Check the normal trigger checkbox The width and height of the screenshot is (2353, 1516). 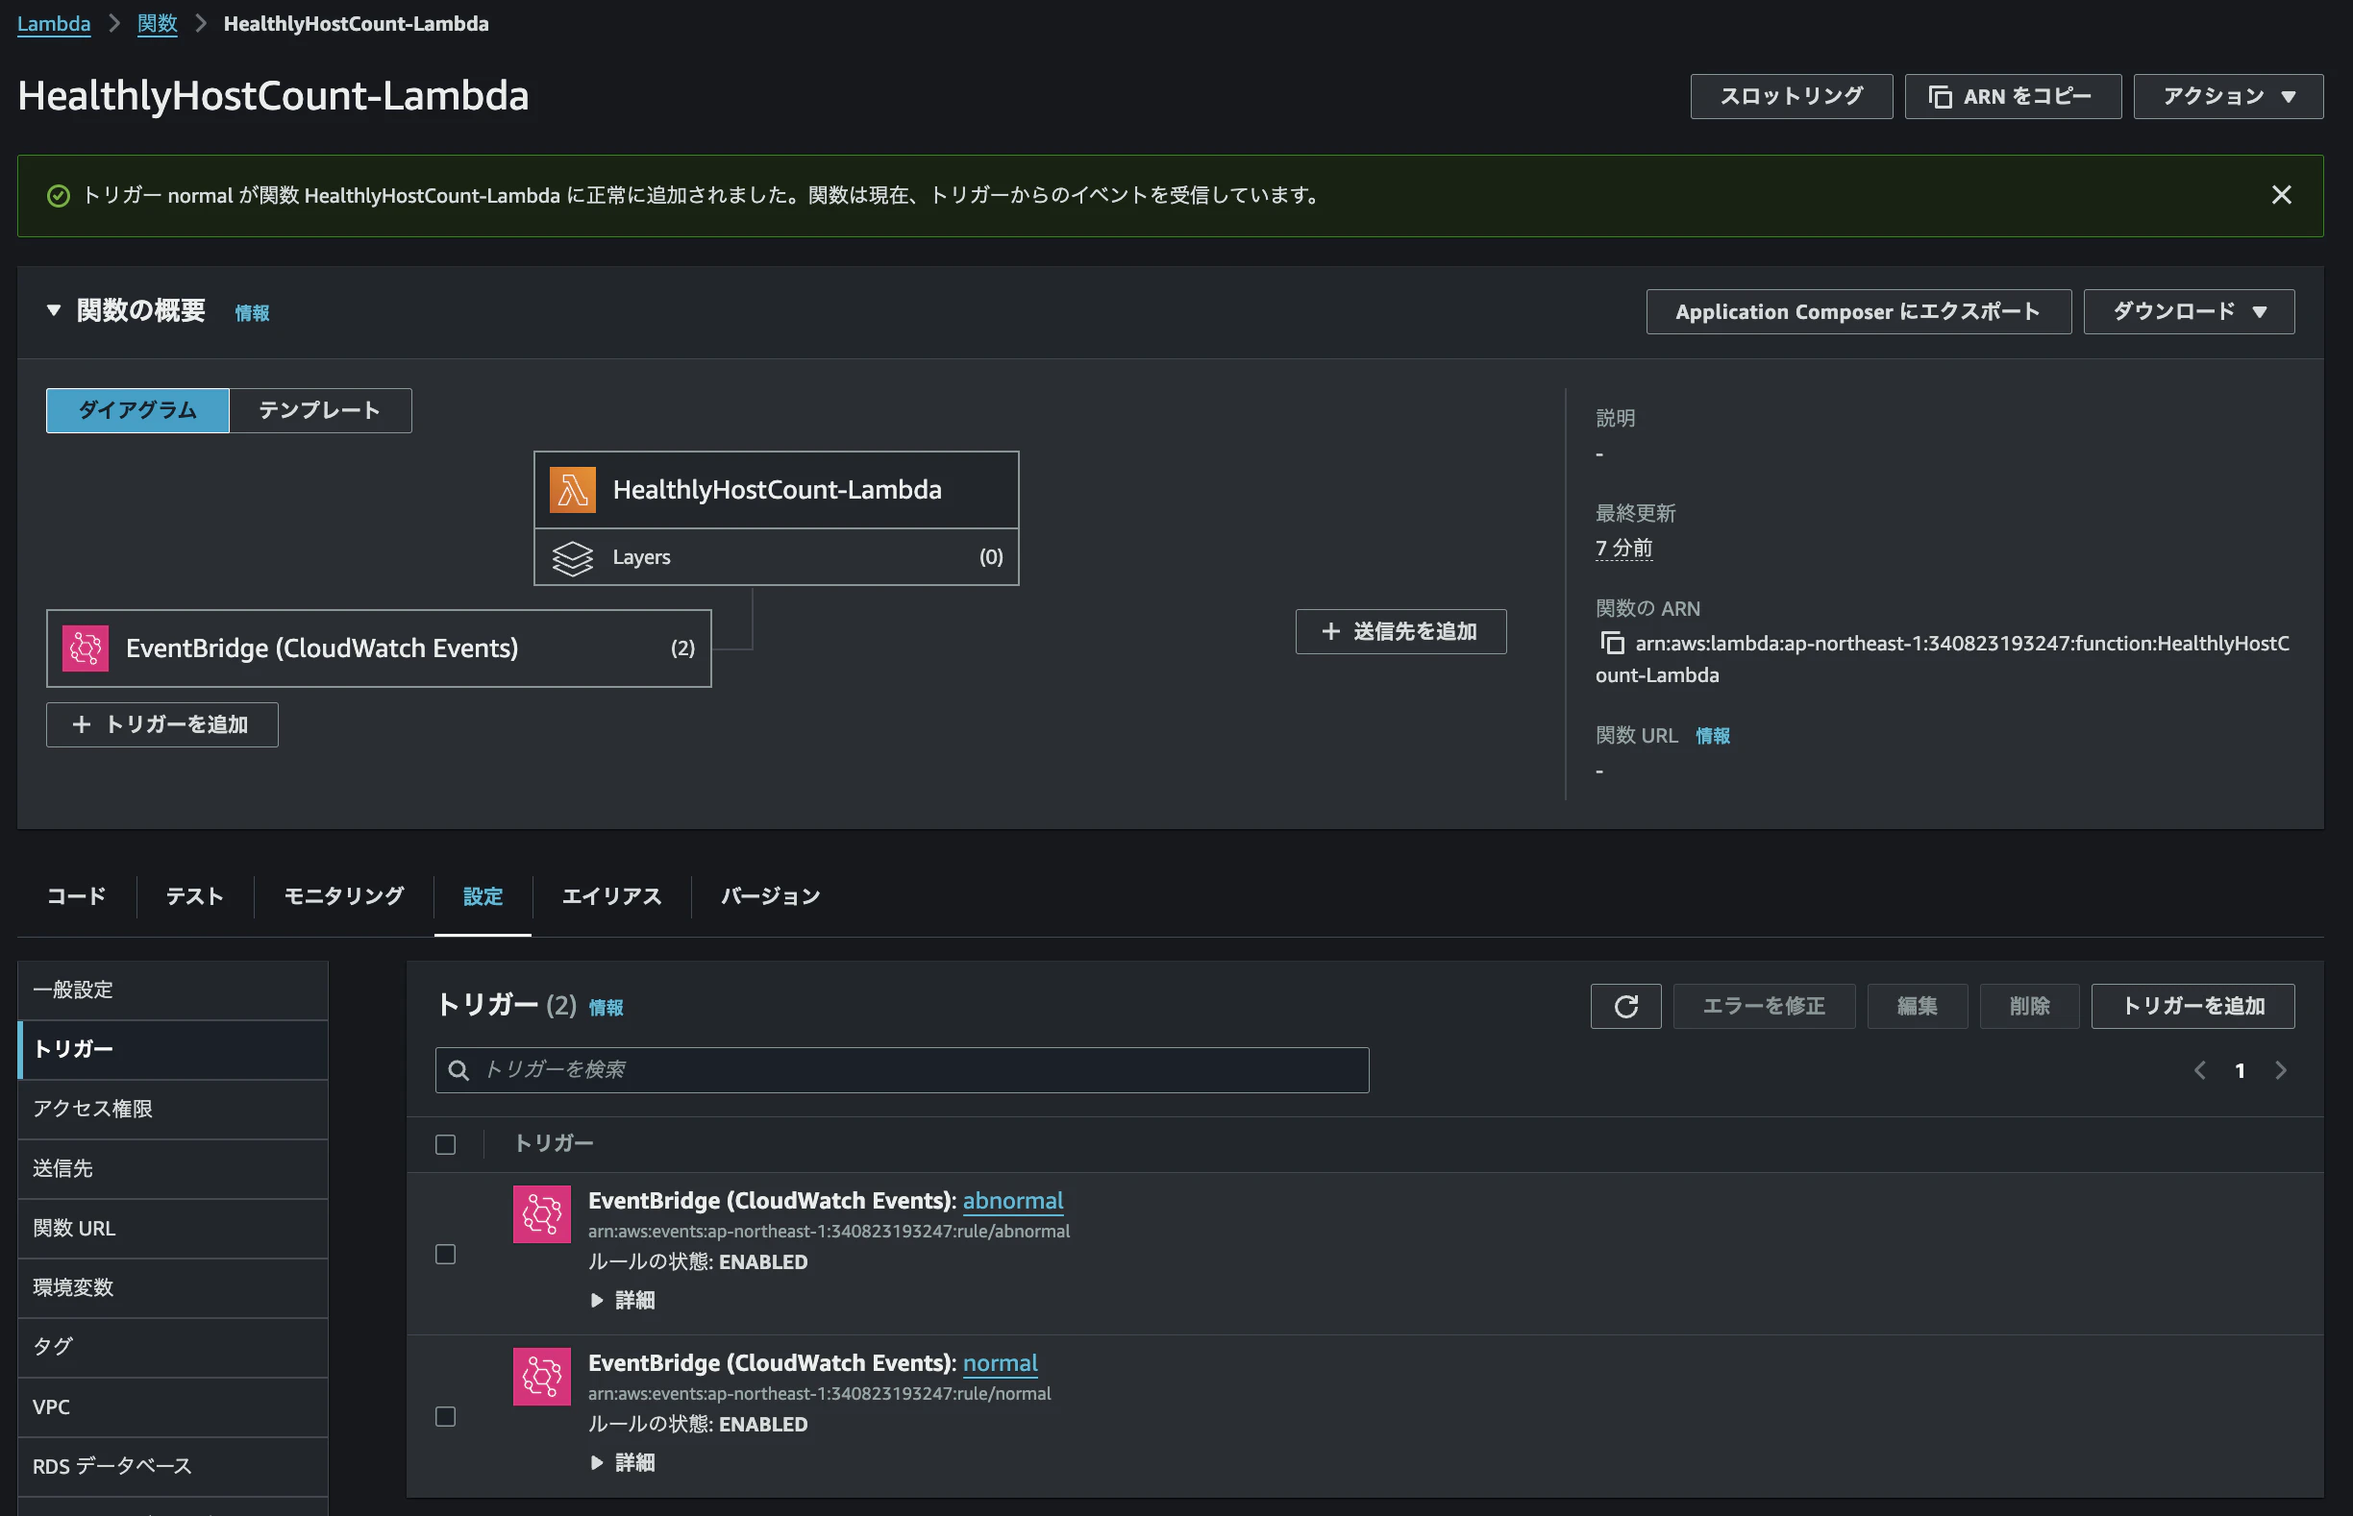point(445,1417)
